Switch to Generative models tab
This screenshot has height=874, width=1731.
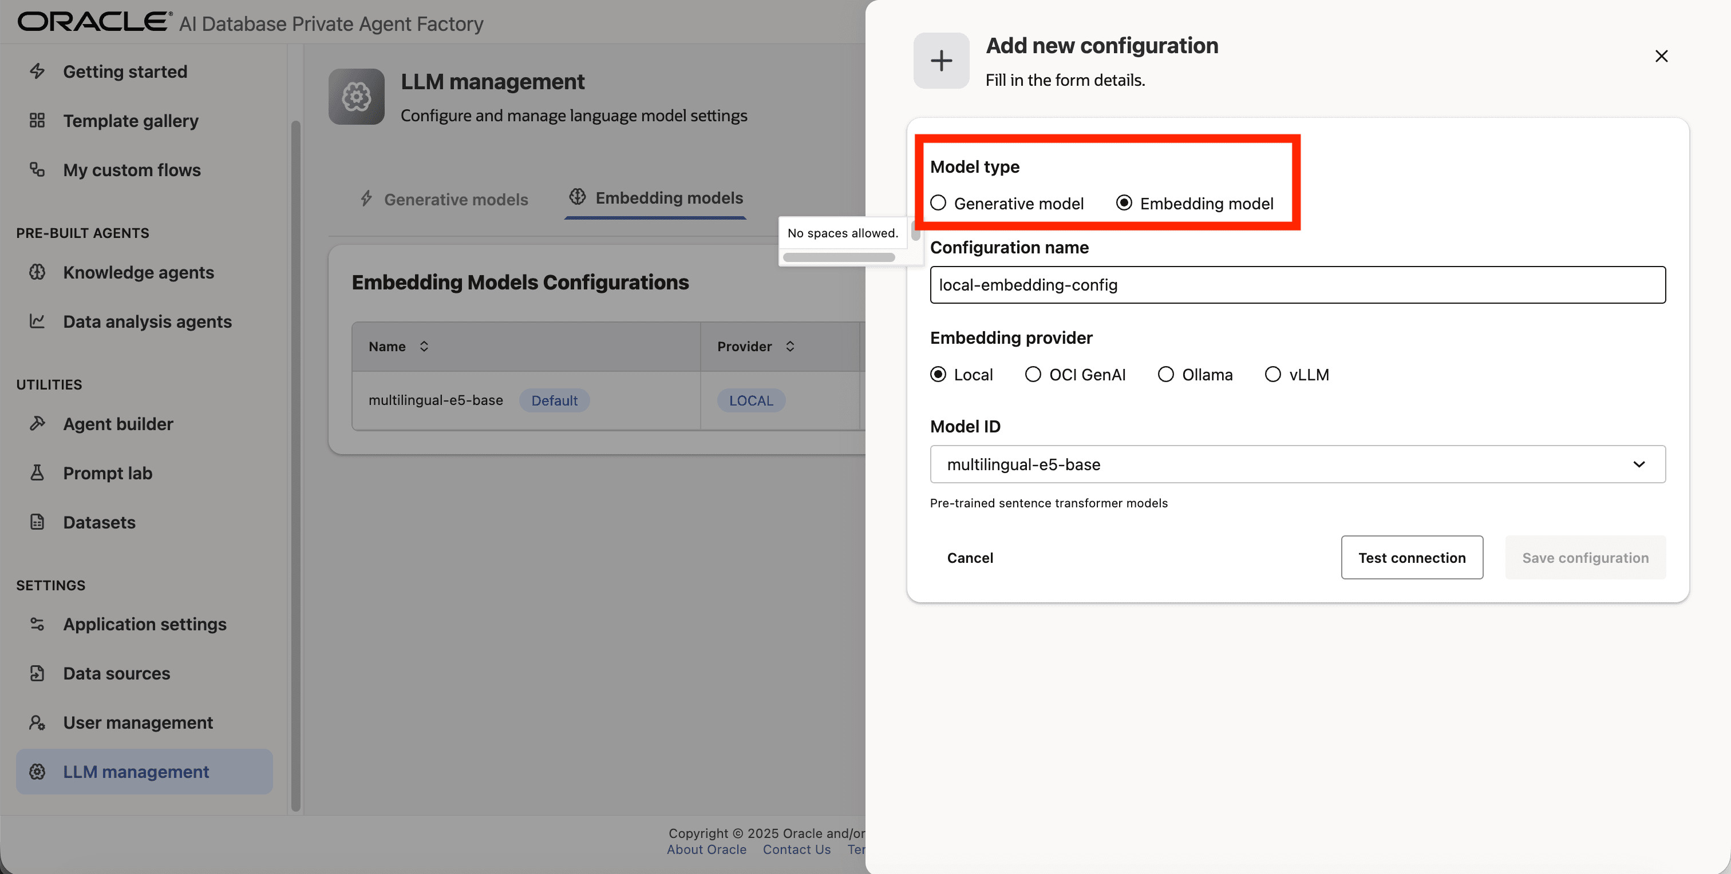(444, 200)
